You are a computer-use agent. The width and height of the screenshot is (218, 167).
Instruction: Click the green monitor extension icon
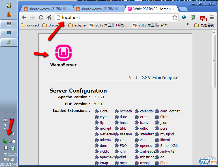[x=193, y=17]
